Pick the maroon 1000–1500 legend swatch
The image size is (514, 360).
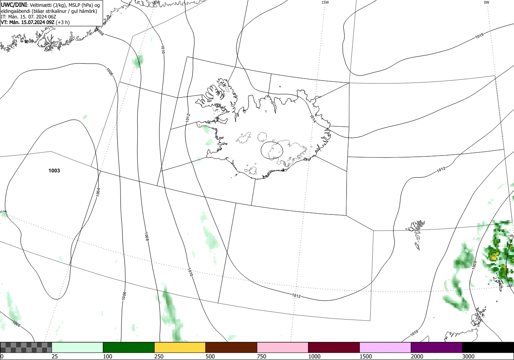(x=334, y=347)
